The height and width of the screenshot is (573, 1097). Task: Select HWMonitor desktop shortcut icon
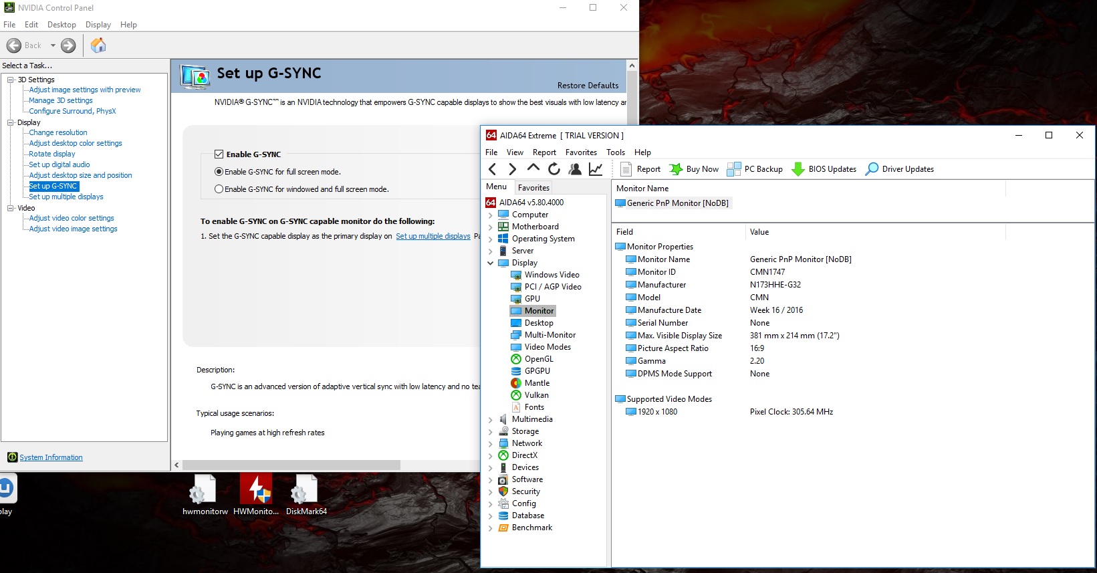coord(256,495)
